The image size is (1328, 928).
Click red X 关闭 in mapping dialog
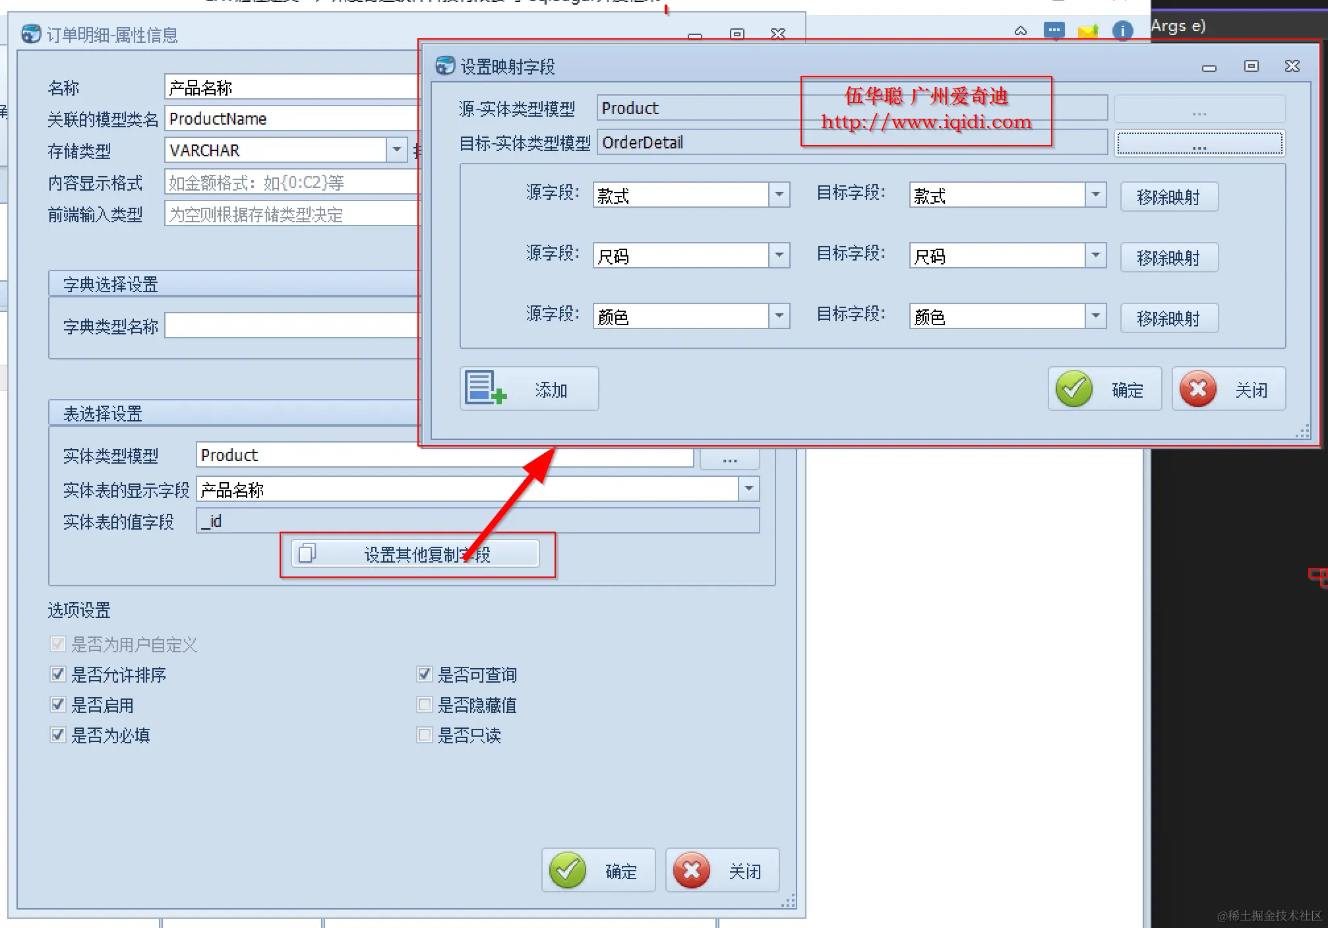pos(1198,389)
